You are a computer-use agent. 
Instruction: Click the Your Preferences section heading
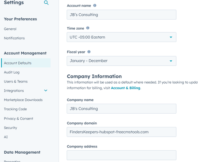pyautogui.click(x=20, y=19)
